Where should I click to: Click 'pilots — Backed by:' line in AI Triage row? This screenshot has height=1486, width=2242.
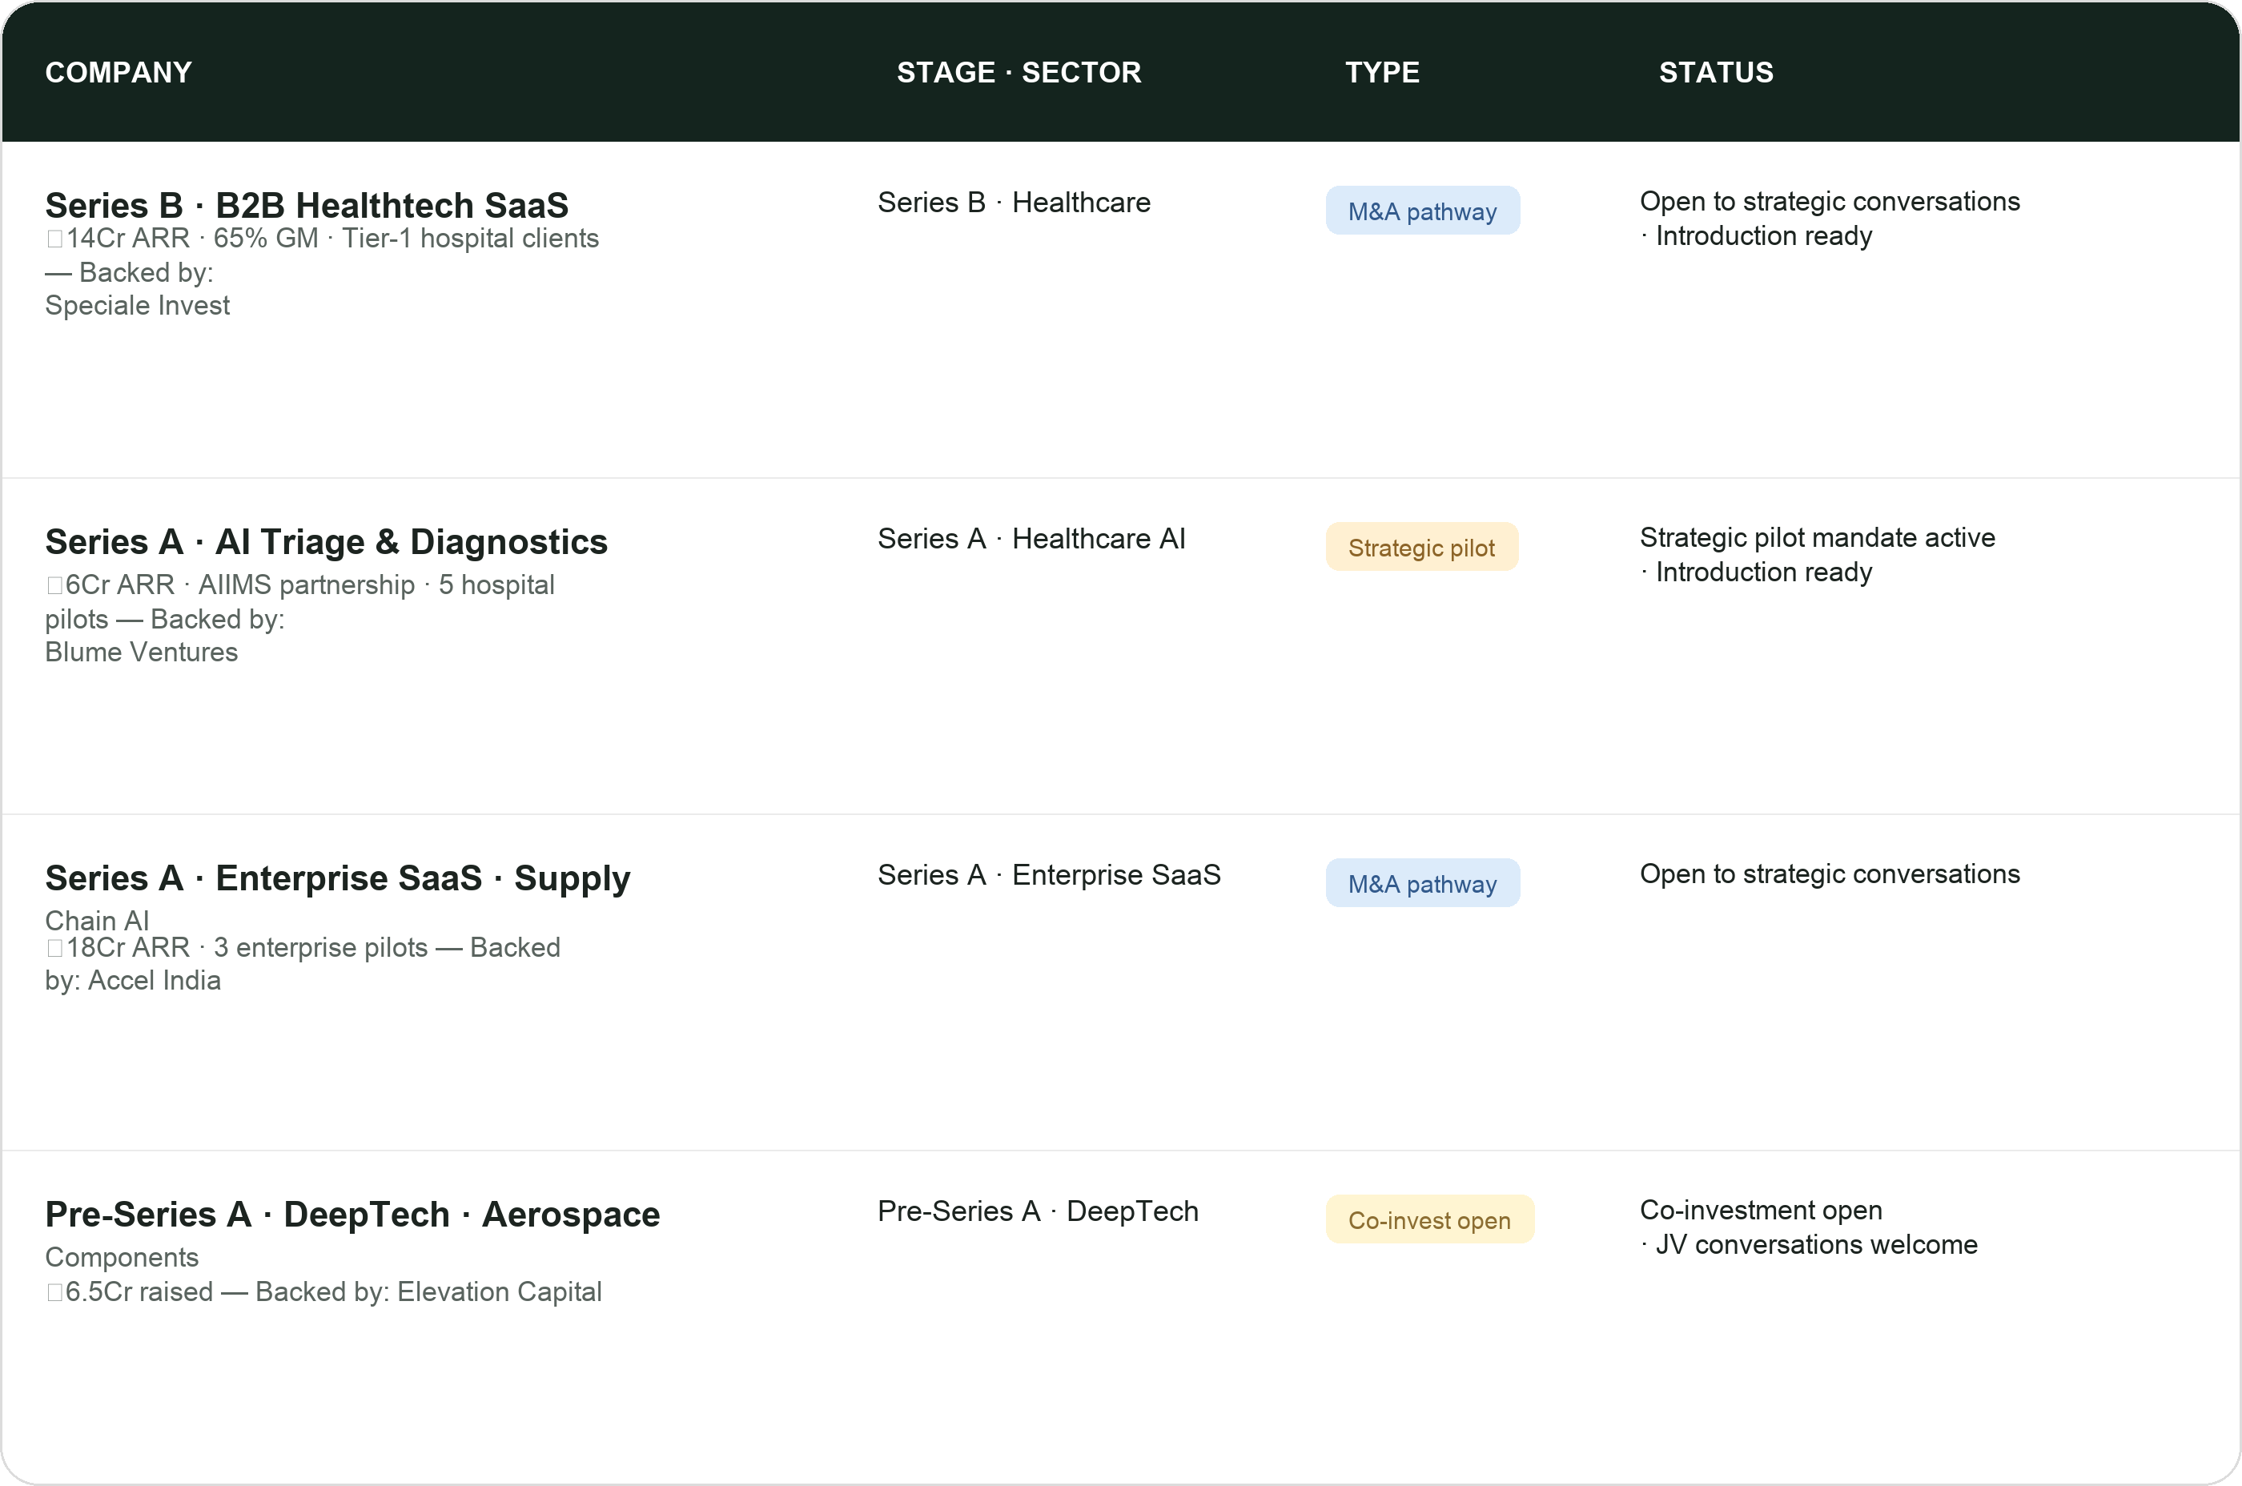click(165, 619)
